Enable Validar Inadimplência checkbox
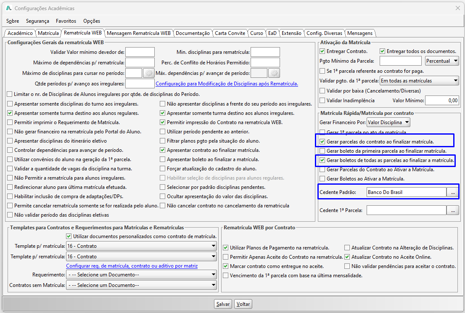465x313 pixels. click(x=322, y=101)
